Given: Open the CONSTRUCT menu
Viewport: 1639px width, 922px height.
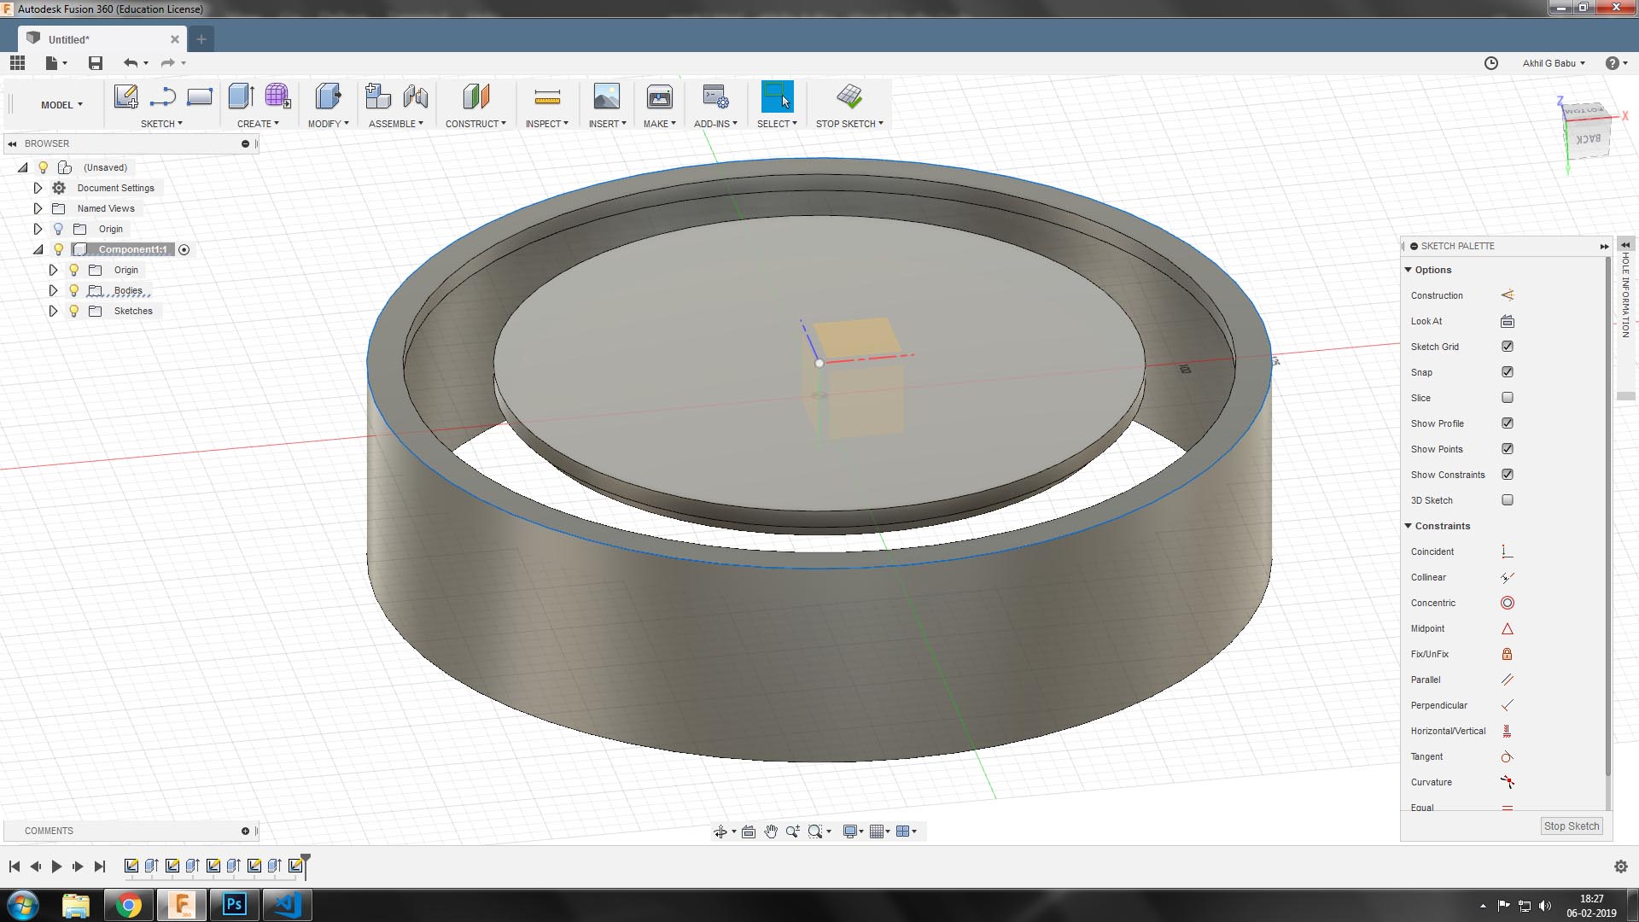Looking at the screenshot, I should coord(475,124).
